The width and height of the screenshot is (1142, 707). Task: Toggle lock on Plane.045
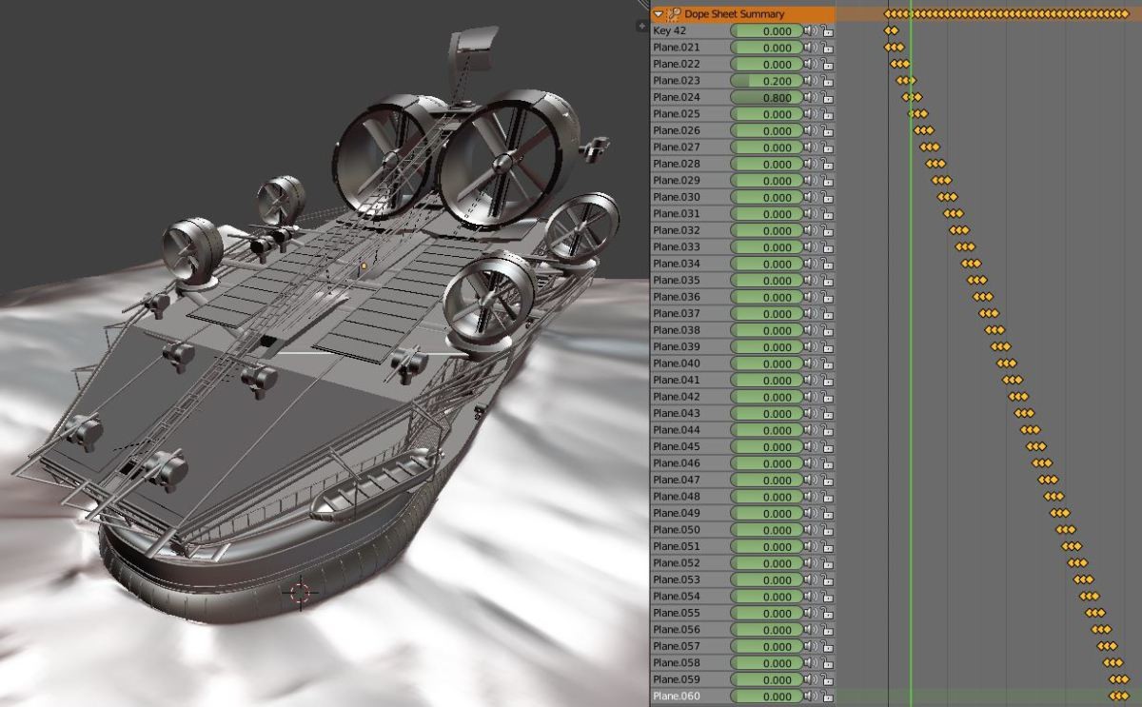click(x=827, y=447)
